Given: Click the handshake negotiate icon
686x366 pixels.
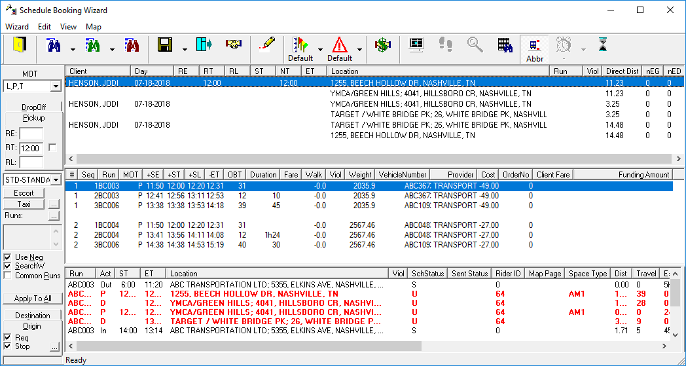Looking at the screenshot, I should click(234, 44).
